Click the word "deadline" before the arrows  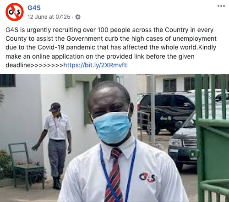tap(18, 65)
